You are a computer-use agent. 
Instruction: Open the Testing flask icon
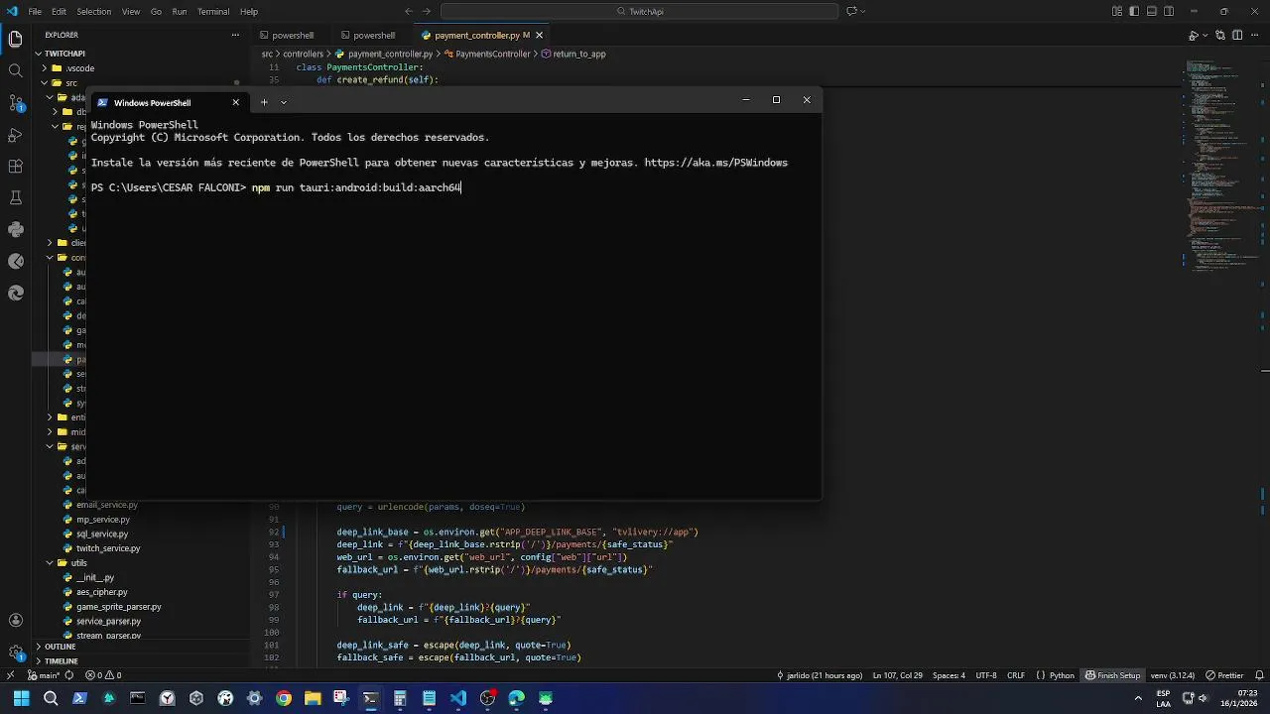click(15, 197)
